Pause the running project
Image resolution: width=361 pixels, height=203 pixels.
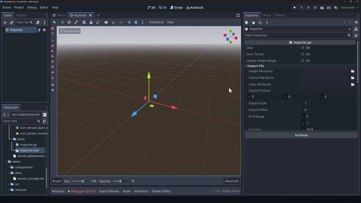(301, 7)
